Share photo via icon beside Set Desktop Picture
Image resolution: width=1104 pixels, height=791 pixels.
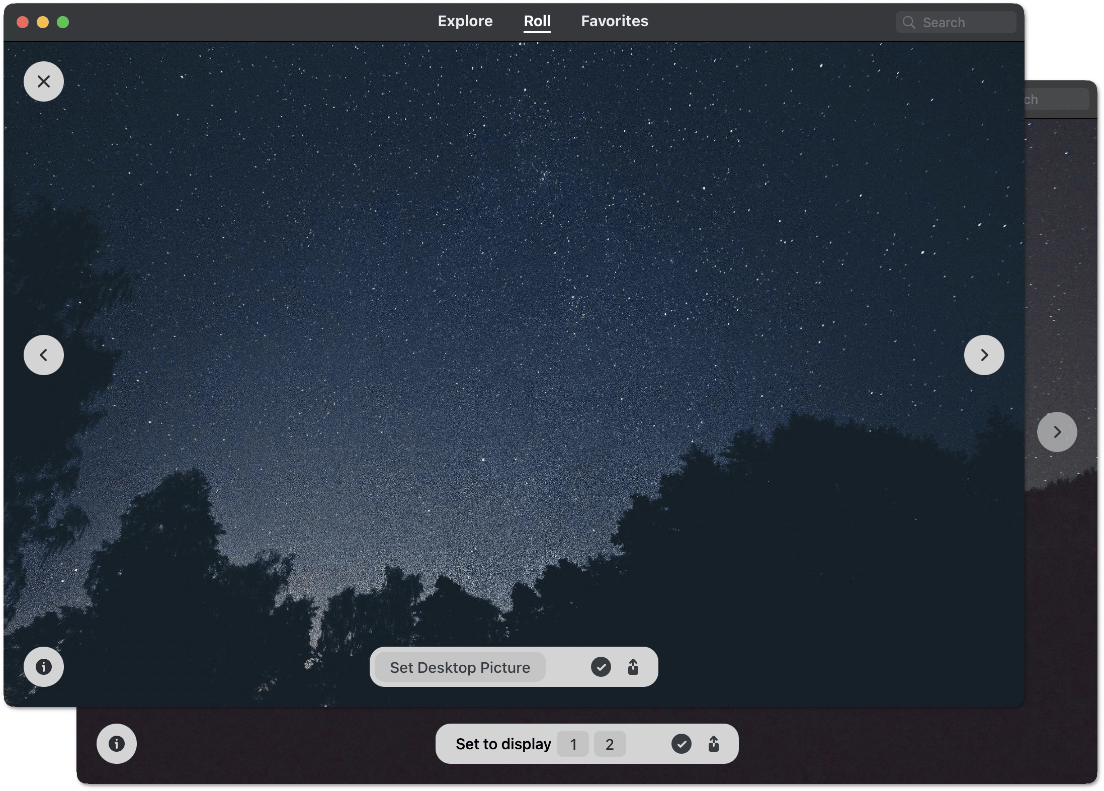[633, 667]
